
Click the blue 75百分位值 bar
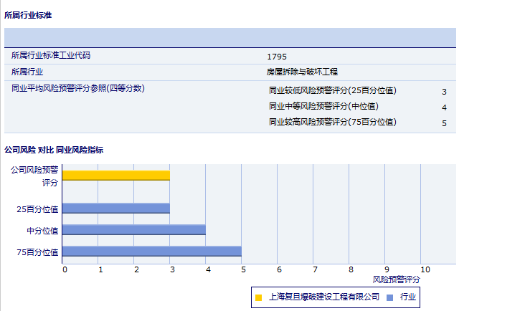click(x=152, y=251)
